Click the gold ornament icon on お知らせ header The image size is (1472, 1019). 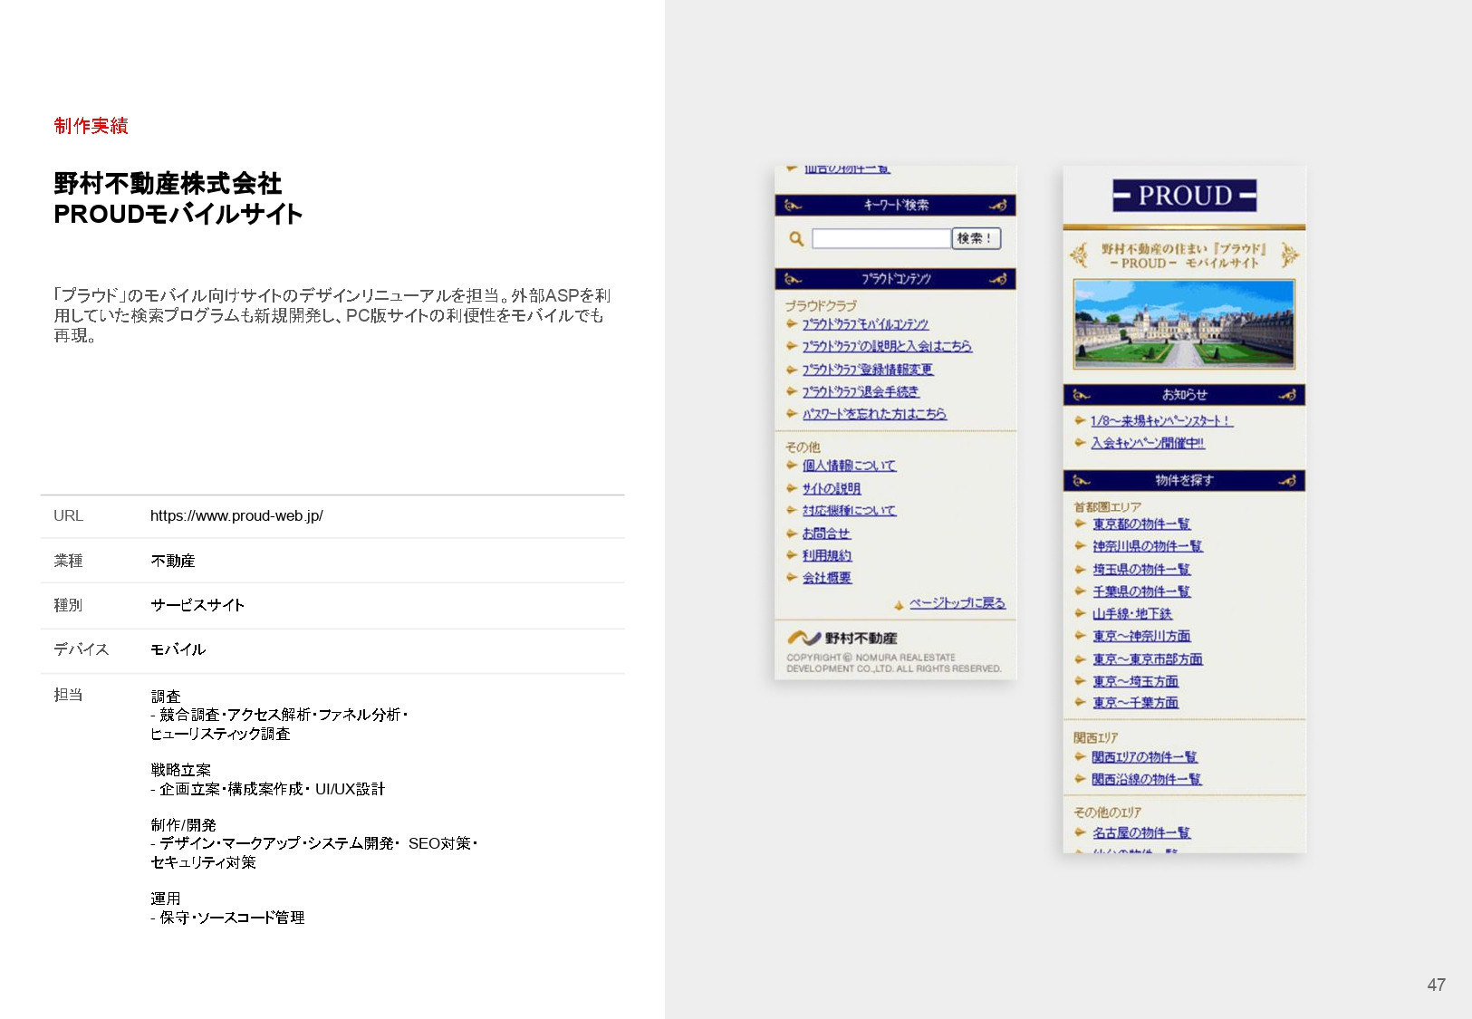[x=1079, y=394]
